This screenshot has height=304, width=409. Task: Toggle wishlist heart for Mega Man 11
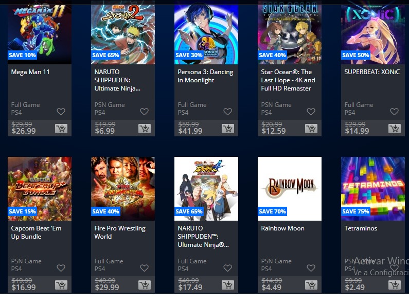[61, 112]
